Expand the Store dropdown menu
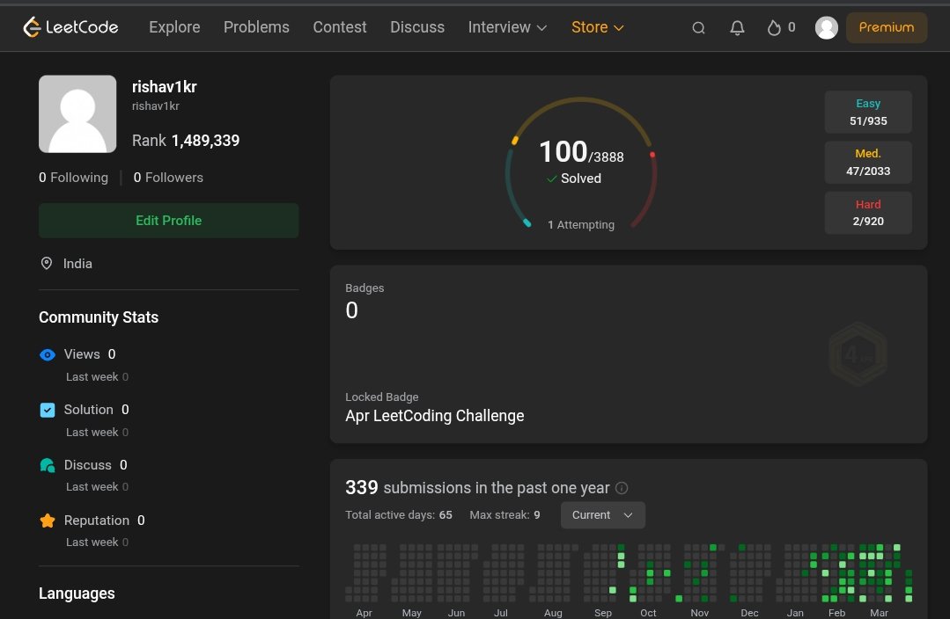The width and height of the screenshot is (950, 619). coord(598,27)
